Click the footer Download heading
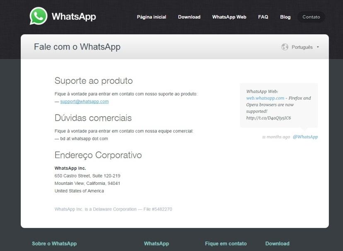 pyautogui.click(x=278, y=244)
